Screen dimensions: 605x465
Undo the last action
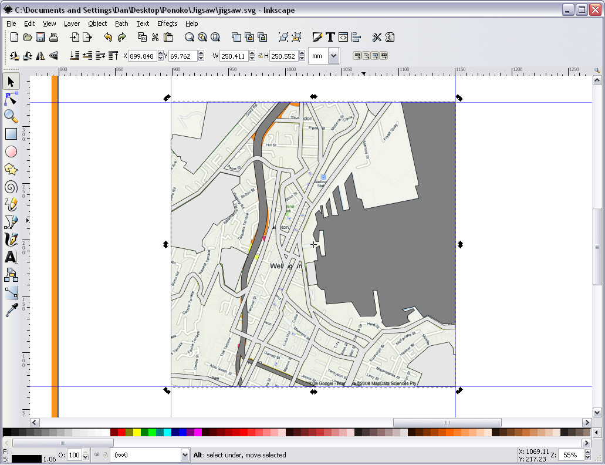[x=109, y=37]
